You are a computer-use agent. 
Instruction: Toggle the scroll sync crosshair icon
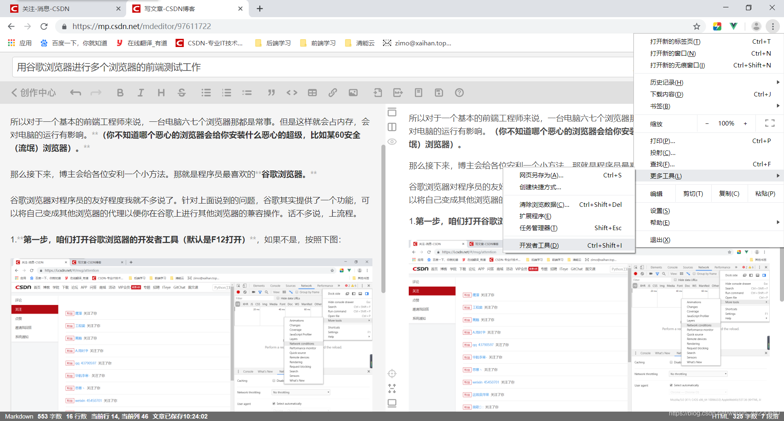click(392, 374)
